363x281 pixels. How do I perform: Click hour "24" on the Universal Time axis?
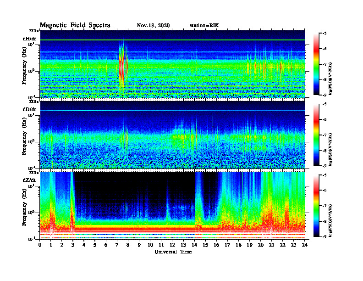(x=305, y=245)
